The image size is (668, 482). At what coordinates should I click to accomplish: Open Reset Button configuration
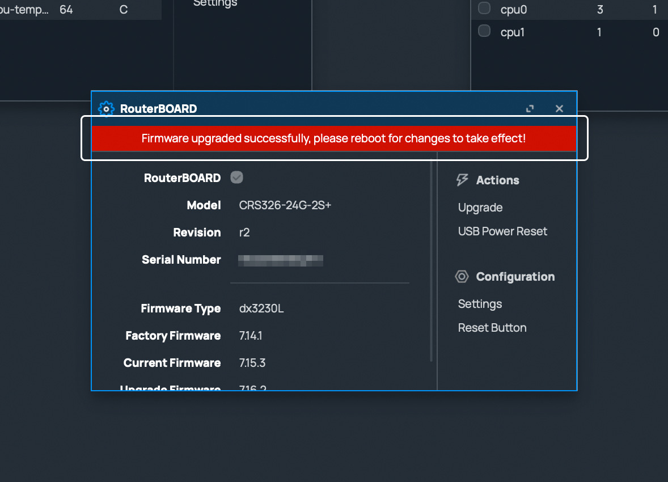[x=492, y=328]
